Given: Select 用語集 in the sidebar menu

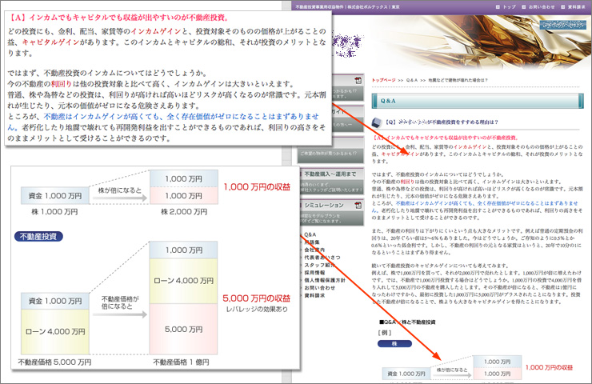Looking at the screenshot, I should tap(312, 242).
